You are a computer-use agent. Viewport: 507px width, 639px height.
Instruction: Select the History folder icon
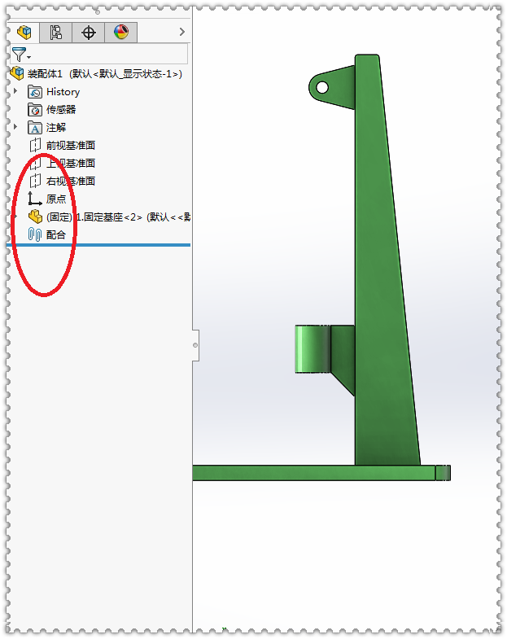click(35, 92)
